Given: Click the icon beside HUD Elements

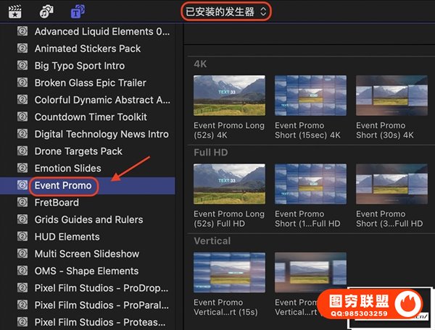Looking at the screenshot, I should [22, 237].
